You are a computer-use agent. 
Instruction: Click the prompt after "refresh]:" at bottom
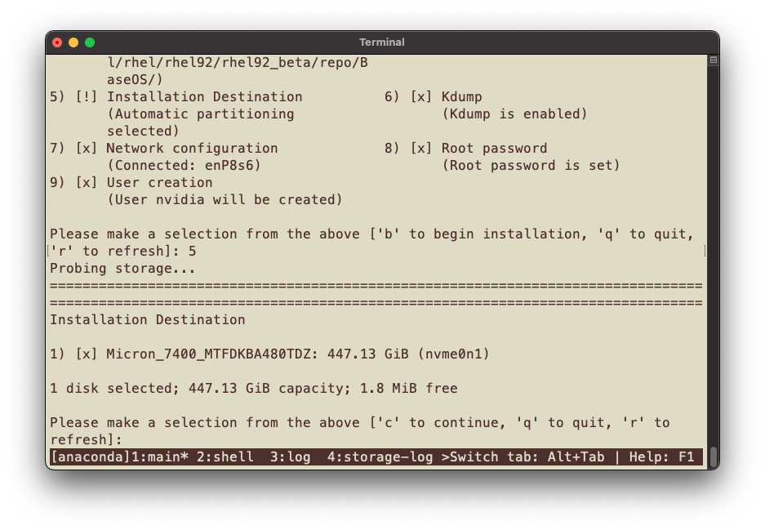pyautogui.click(x=131, y=439)
